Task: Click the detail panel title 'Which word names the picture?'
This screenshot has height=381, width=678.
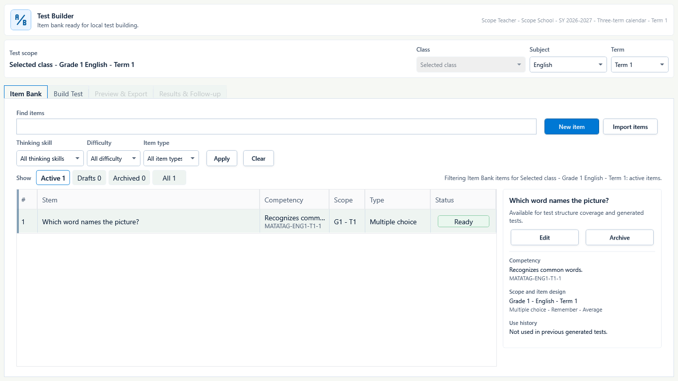Action: pyautogui.click(x=559, y=200)
